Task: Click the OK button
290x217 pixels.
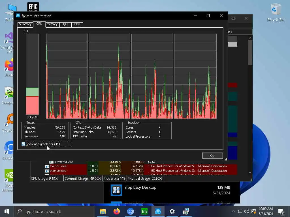Action: (212, 156)
